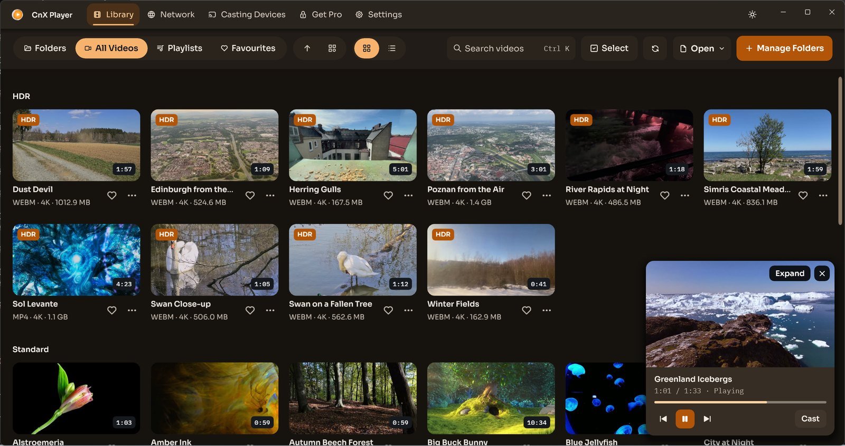Favourite the Winter Fields video
This screenshot has width=845, height=446.
click(x=527, y=310)
